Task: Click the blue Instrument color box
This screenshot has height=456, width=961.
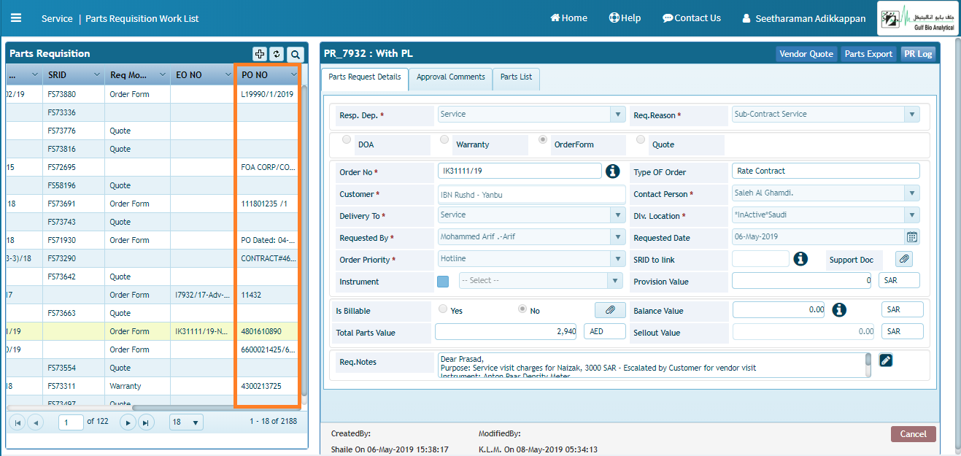Action: [443, 281]
